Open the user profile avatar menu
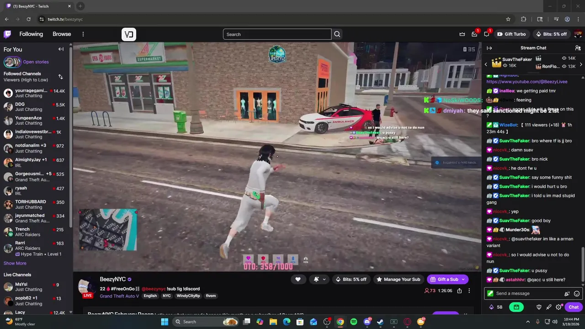Viewport: 585px width, 329px height. (x=578, y=34)
